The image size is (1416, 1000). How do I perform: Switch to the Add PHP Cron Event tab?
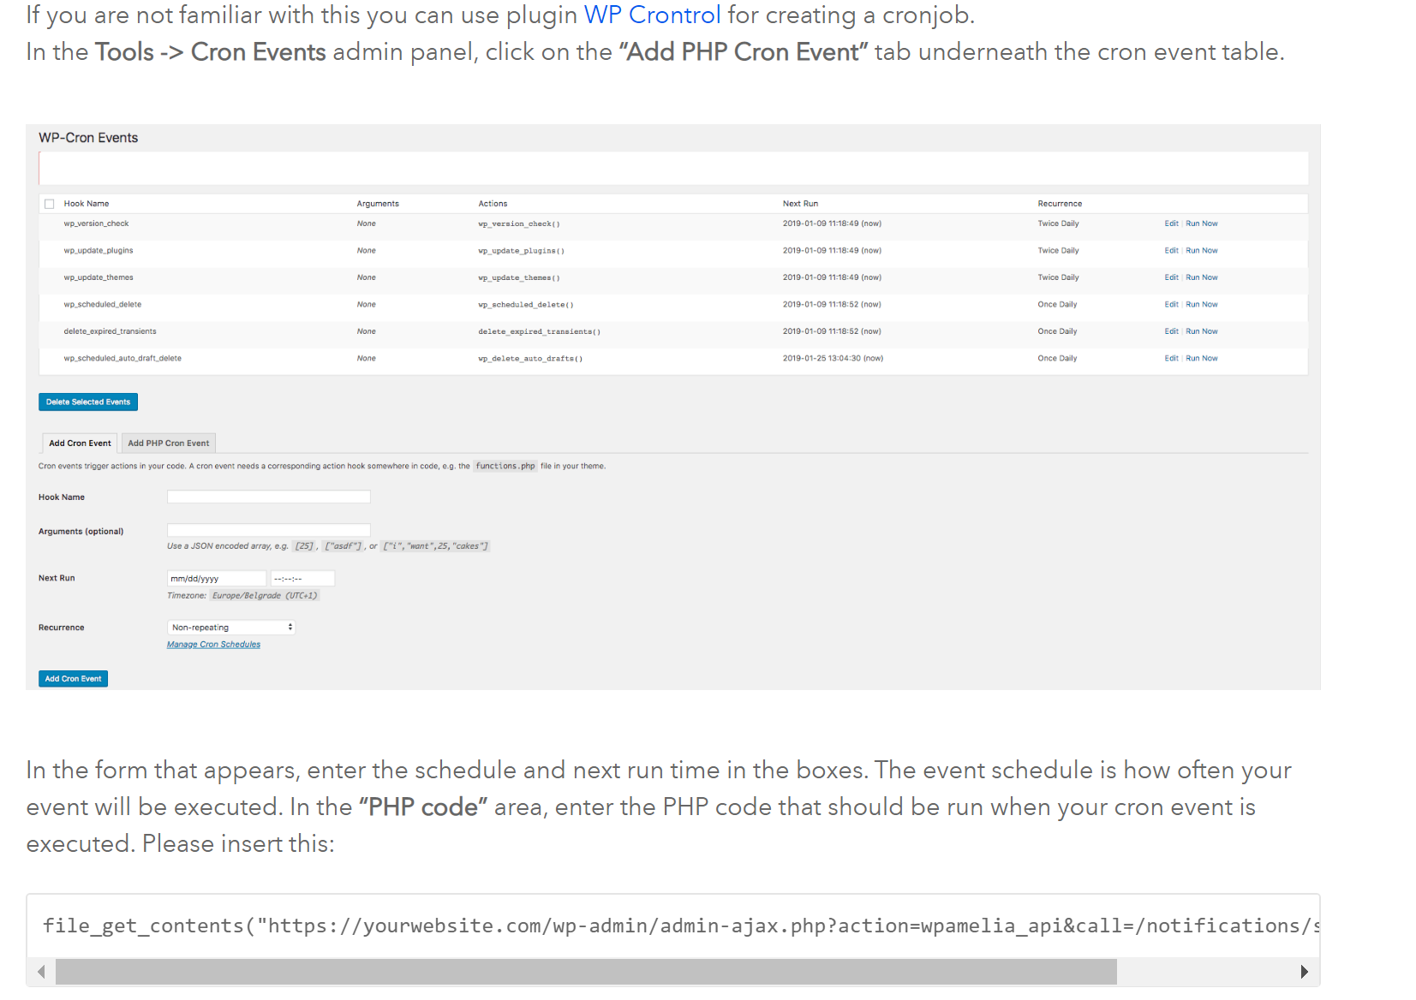[168, 443]
